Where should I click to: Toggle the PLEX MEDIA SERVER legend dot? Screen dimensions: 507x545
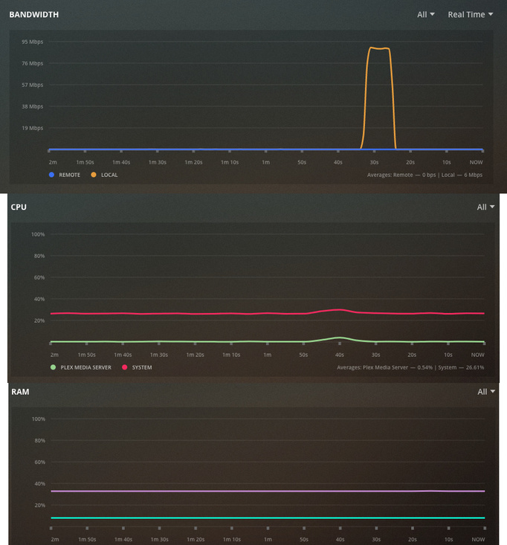[54, 367]
